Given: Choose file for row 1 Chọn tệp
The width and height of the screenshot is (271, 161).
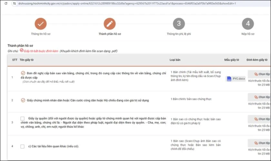Looking at the screenshot, I should point(260,74).
